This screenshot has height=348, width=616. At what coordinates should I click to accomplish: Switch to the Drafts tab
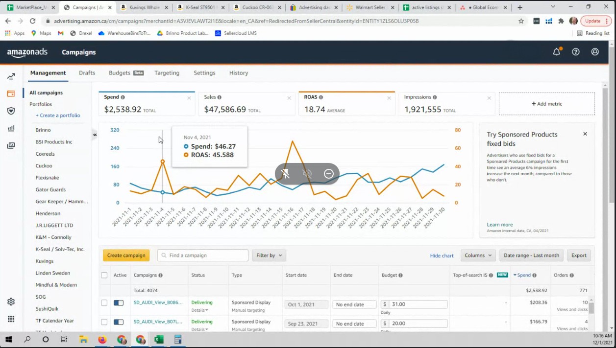(x=87, y=73)
